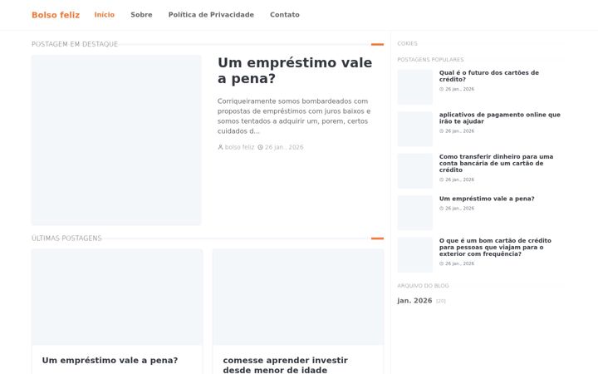
Task: Click author icon next to bolso feliz
Action: coord(220,147)
